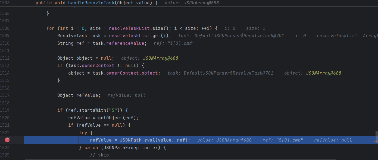Screen dimensions: 378x160
Task: Click the handleResovleTask method name
Action: [x=88, y=3]
